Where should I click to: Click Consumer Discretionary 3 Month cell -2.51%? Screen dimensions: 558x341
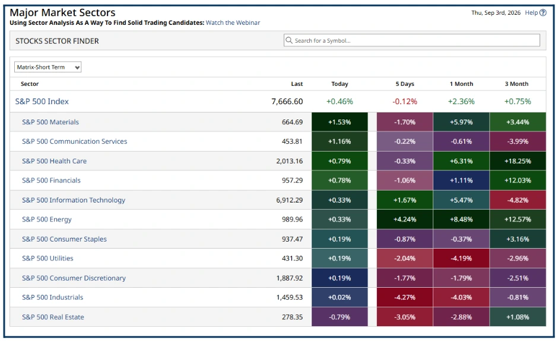[518, 278]
